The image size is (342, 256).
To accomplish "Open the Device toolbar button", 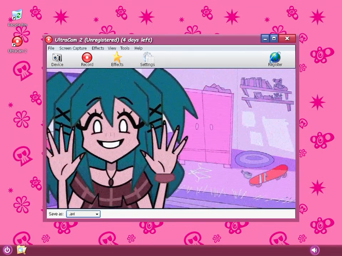I will click(x=57, y=59).
